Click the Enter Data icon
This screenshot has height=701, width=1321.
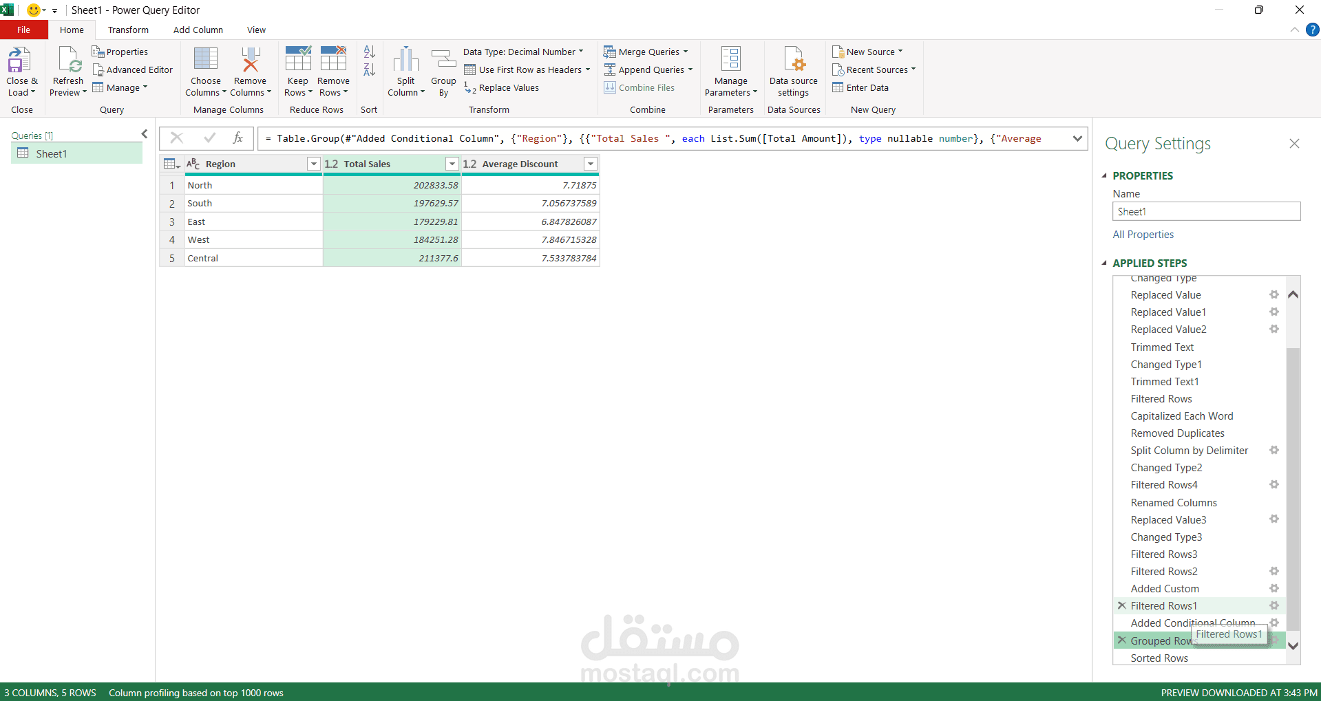838,87
